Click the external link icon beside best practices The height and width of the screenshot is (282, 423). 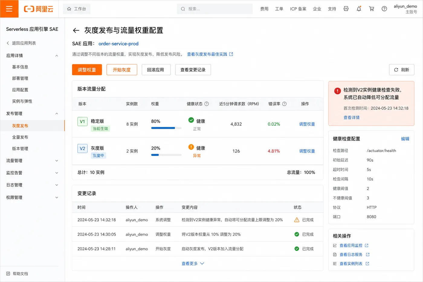click(231, 54)
